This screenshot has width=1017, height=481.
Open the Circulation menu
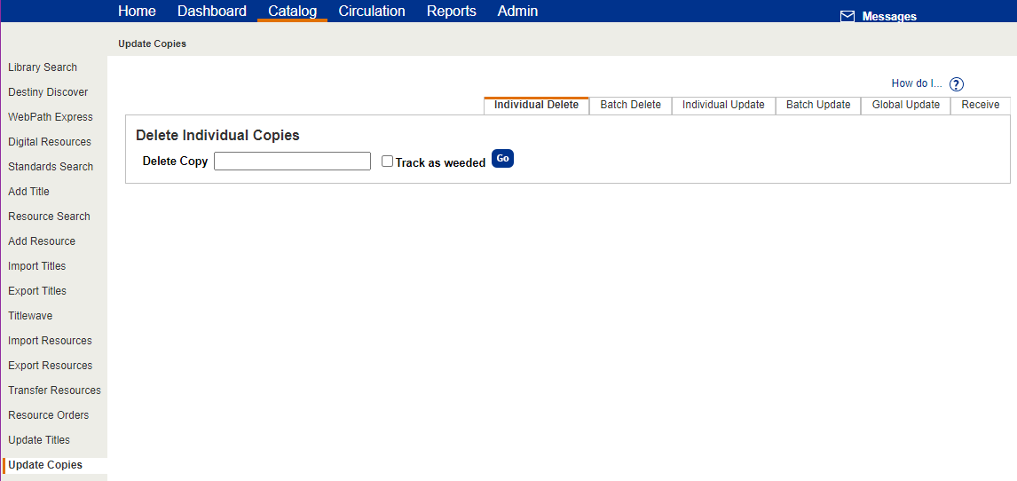(372, 11)
